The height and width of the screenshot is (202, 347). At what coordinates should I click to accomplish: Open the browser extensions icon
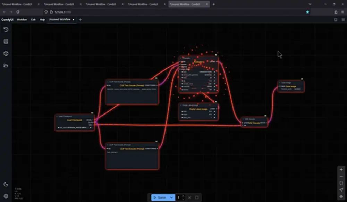pos(336,12)
